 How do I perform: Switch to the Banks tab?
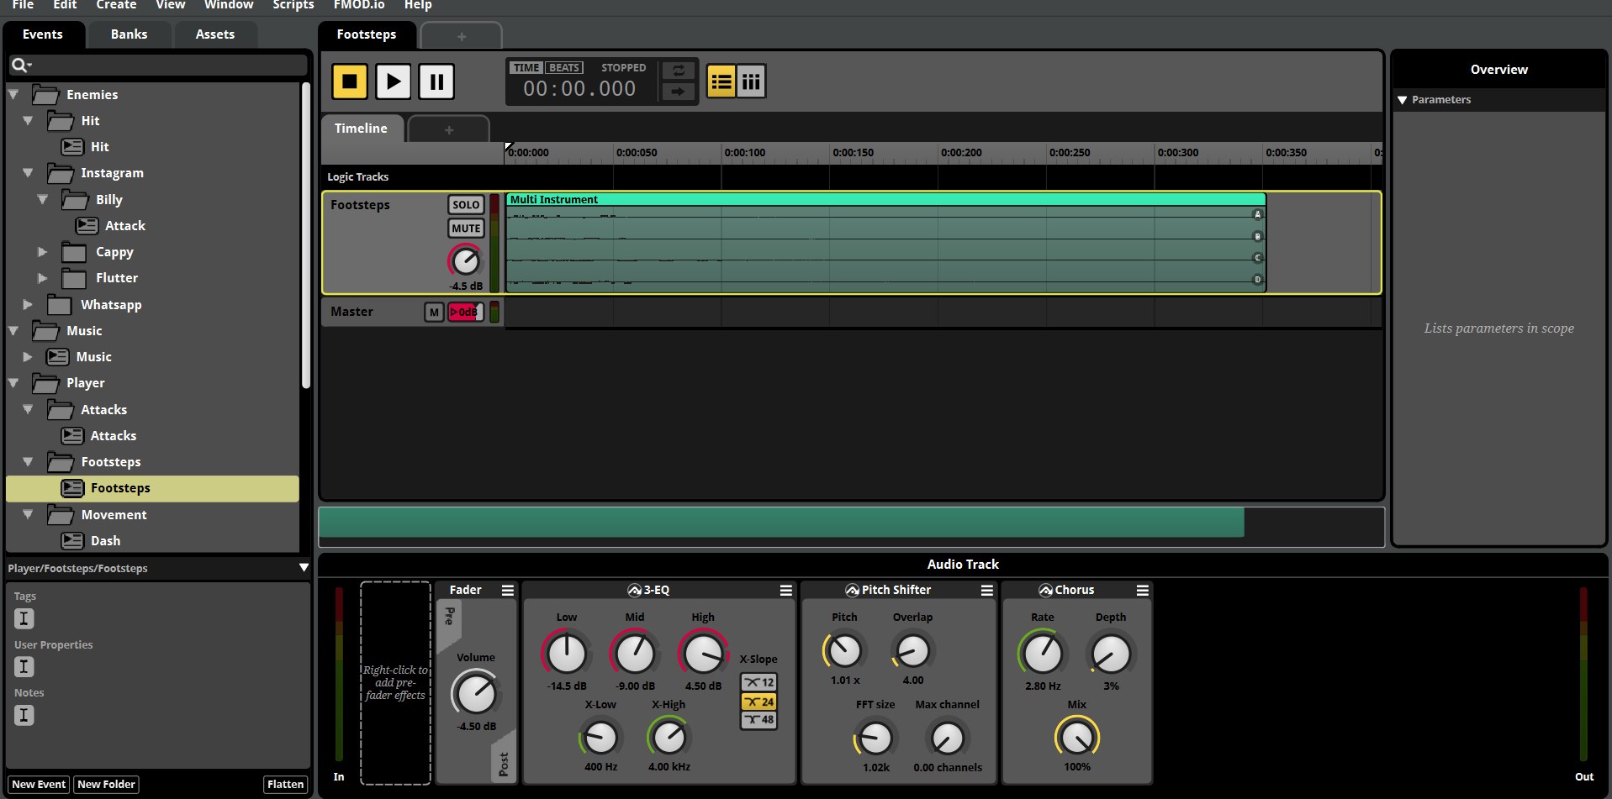[x=129, y=34]
